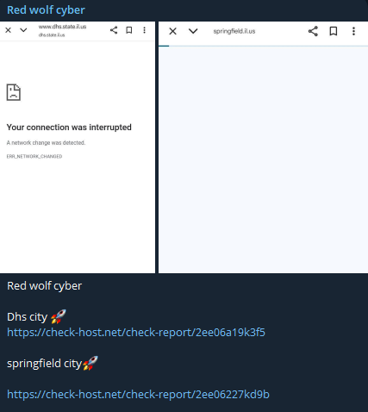Open three-dot menu on springfield.il.us screenshot
368x412 pixels.
point(353,31)
